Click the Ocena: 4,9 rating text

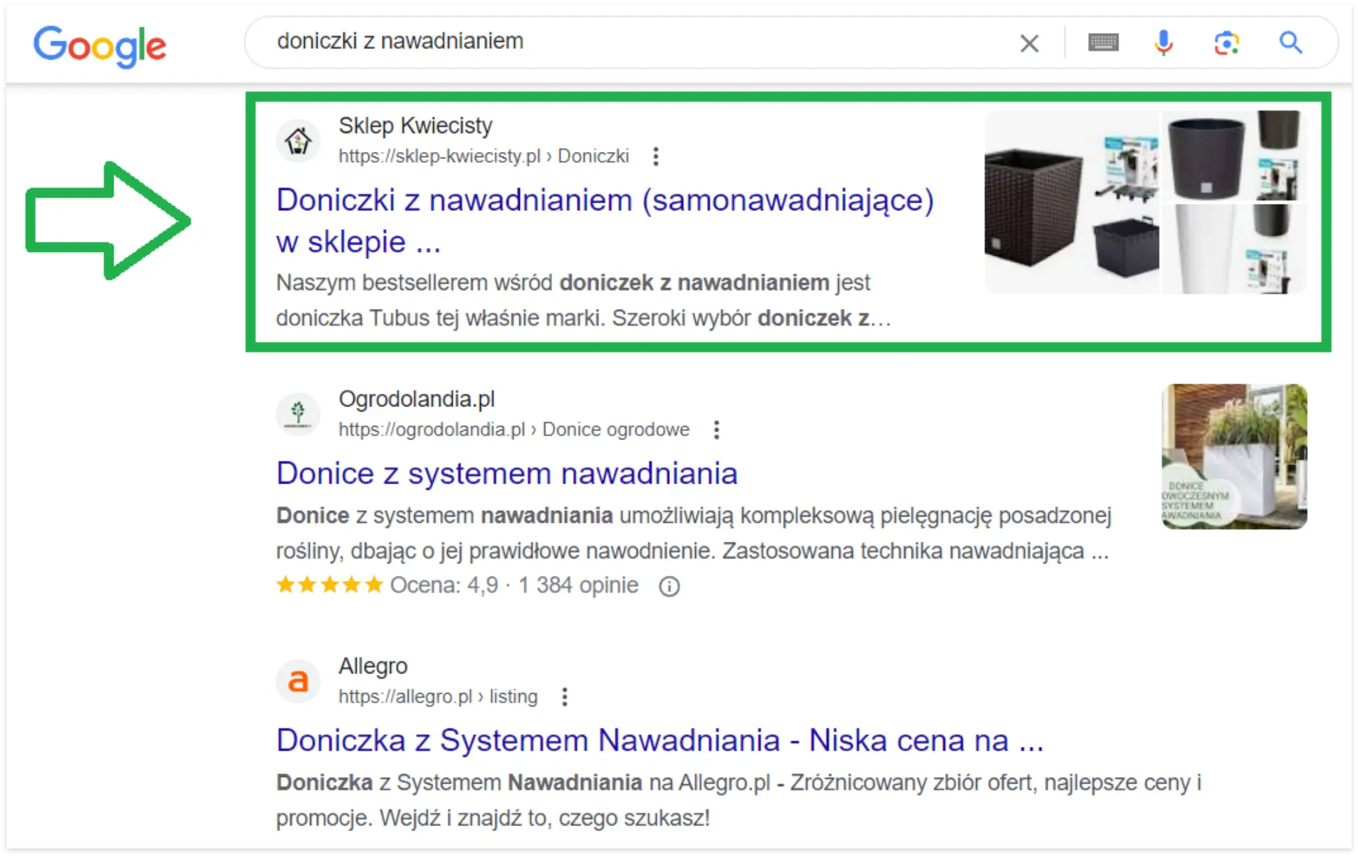click(x=444, y=585)
